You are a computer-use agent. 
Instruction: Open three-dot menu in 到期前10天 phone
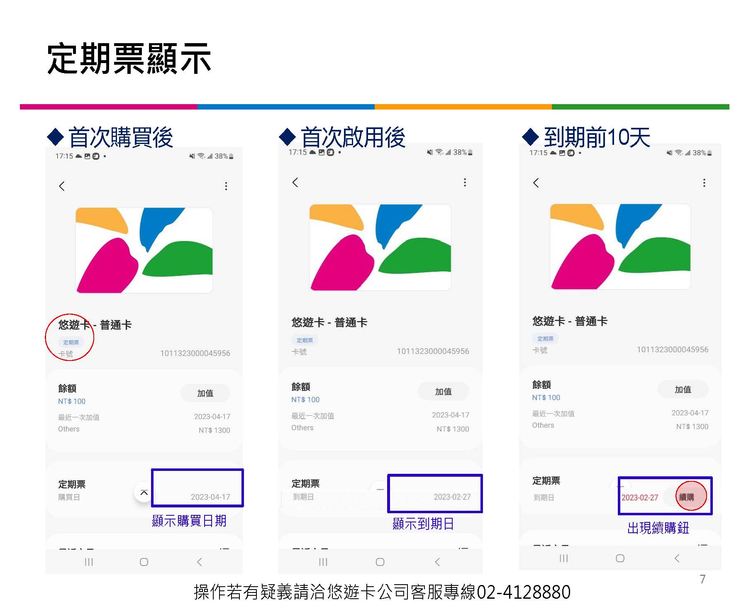(704, 183)
